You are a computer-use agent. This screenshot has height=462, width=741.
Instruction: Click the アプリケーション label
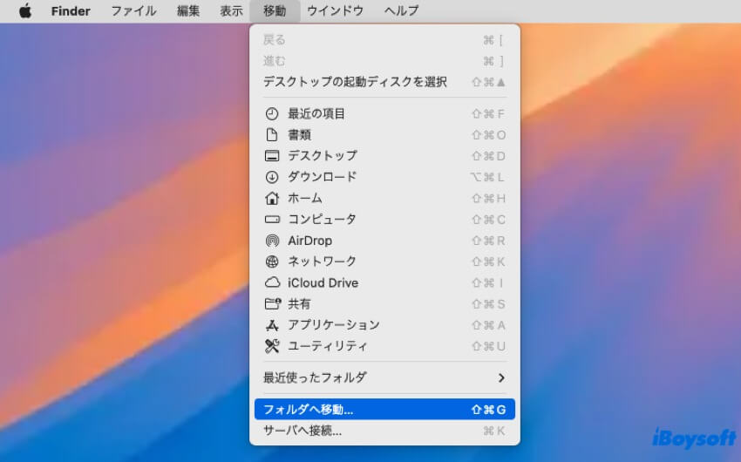pyautogui.click(x=334, y=325)
